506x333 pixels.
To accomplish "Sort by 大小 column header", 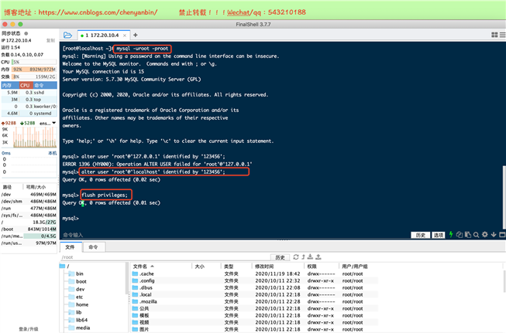I will [207, 267].
